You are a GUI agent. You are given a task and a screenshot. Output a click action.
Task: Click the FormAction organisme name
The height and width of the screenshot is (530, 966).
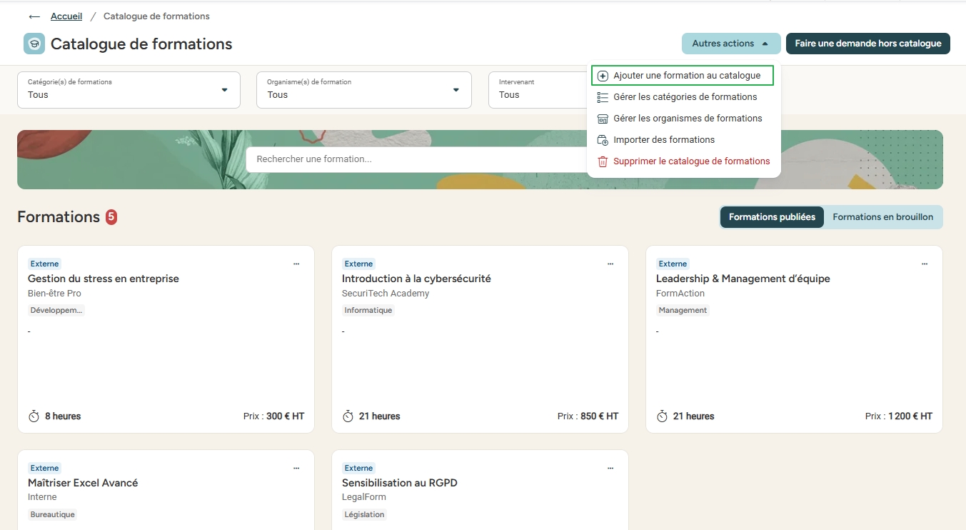(x=680, y=294)
